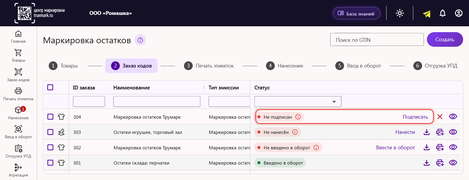Show info icon beside Не введено в оборот
This screenshot has width=469, height=180.
316,148
